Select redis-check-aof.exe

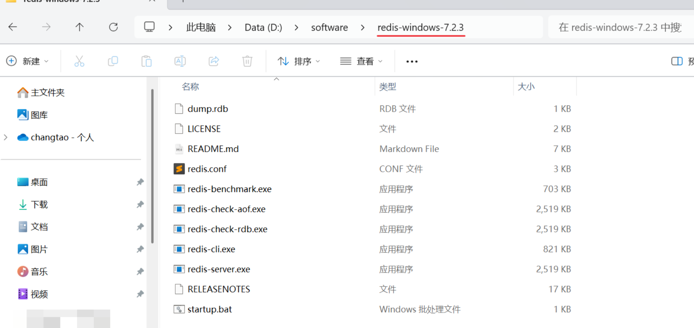point(226,209)
